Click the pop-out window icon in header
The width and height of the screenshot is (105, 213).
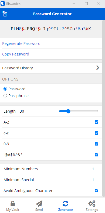(x=5, y=14)
